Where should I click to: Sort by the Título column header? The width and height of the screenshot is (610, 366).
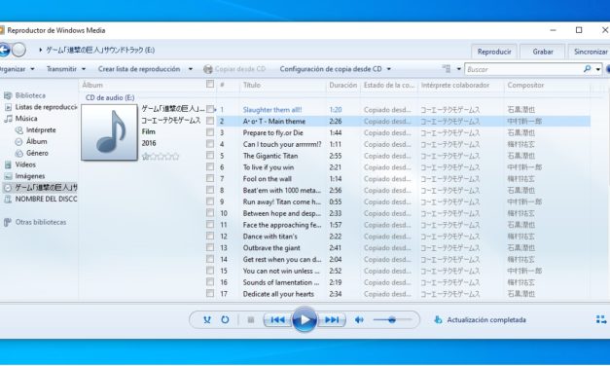(x=252, y=85)
